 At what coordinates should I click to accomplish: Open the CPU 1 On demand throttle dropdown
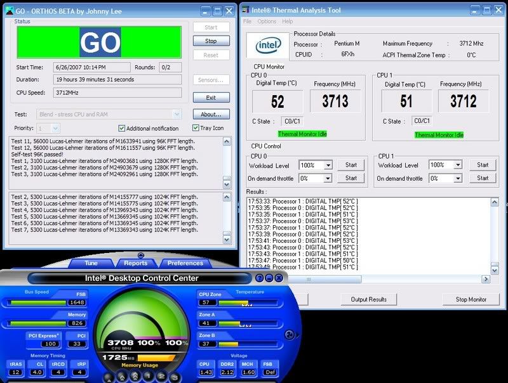[458, 178]
